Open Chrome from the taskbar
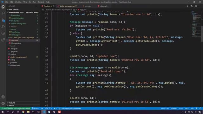 click(23, 112)
